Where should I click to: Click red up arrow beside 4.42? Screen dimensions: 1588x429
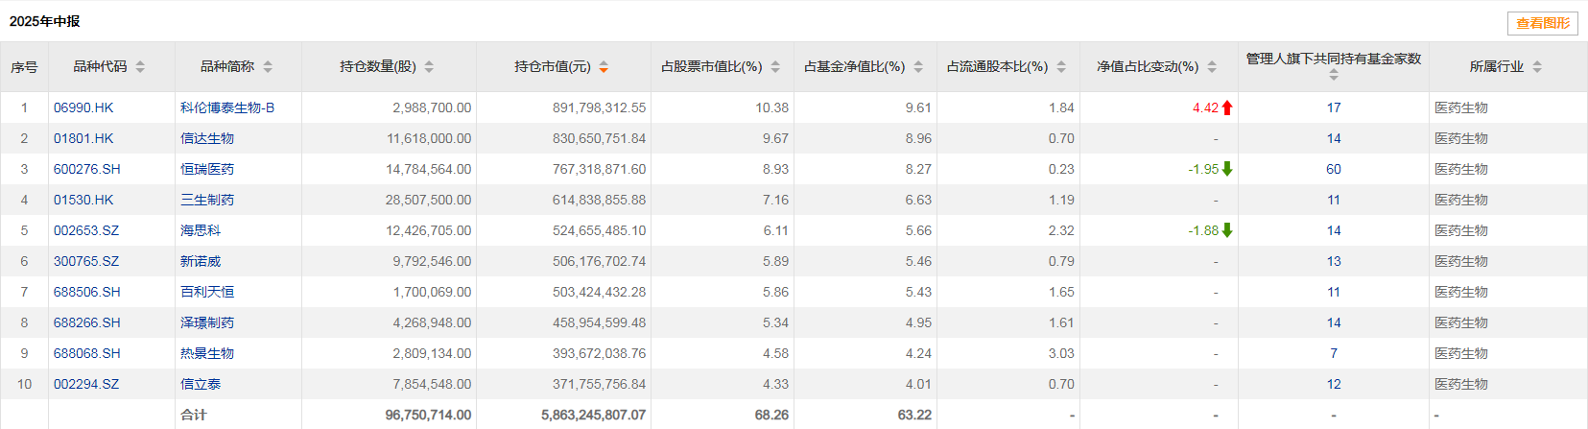click(1227, 107)
